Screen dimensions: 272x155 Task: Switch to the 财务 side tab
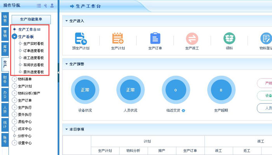tap(5, 79)
